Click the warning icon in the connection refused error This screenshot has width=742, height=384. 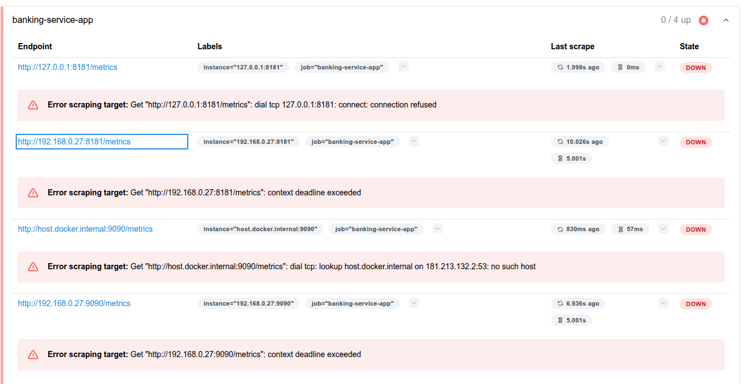pyautogui.click(x=33, y=105)
